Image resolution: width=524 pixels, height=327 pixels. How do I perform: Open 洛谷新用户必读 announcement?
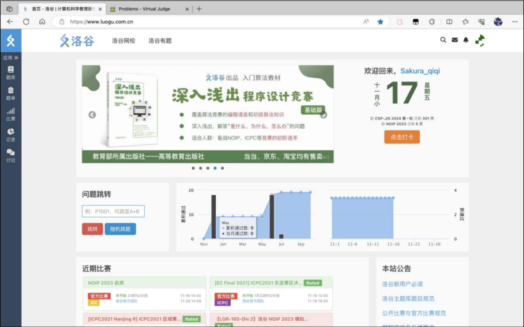coord(403,284)
